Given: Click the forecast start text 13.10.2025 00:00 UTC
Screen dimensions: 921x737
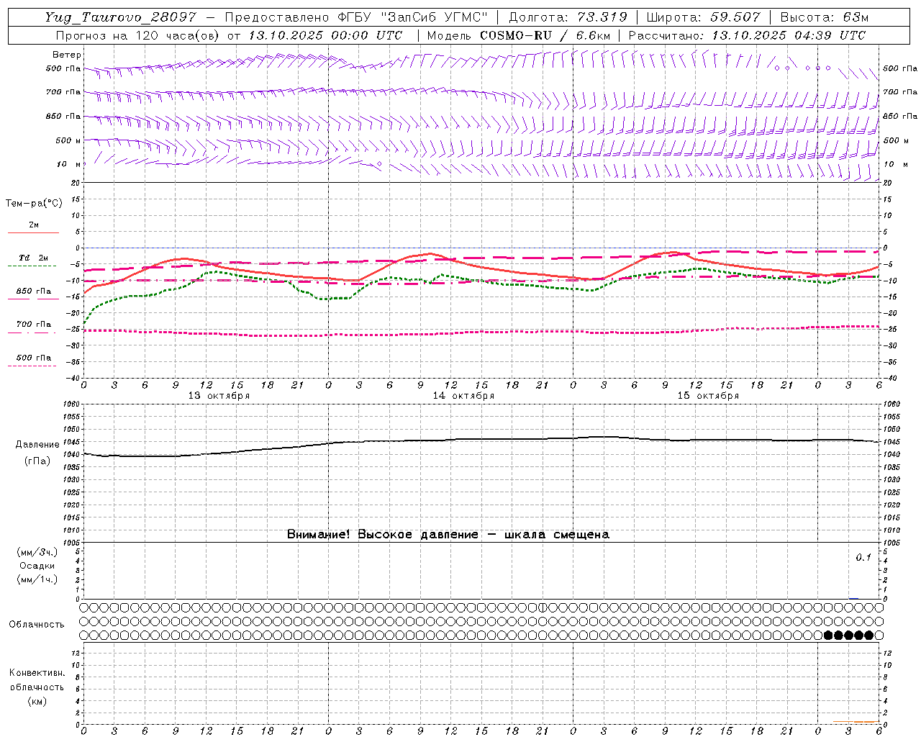Looking at the screenshot, I should (x=325, y=35).
